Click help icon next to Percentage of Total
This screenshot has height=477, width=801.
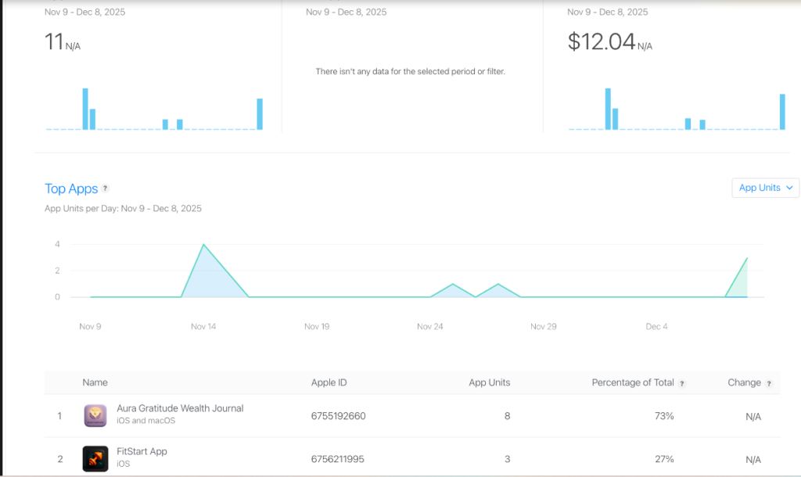click(x=681, y=383)
